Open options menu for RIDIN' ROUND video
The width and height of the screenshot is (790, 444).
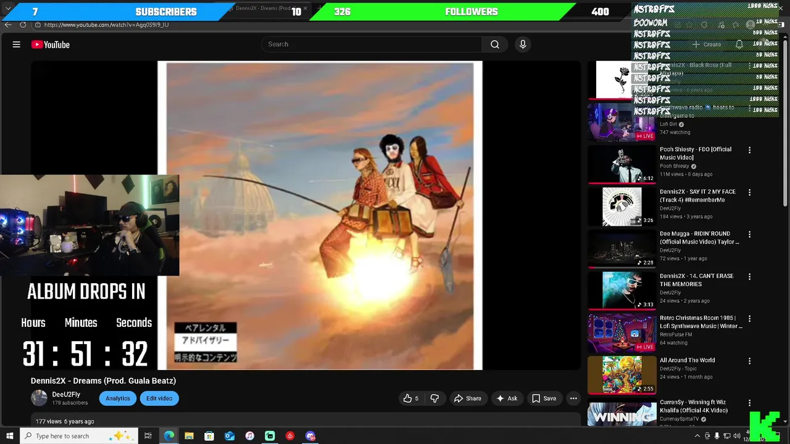[x=749, y=234]
